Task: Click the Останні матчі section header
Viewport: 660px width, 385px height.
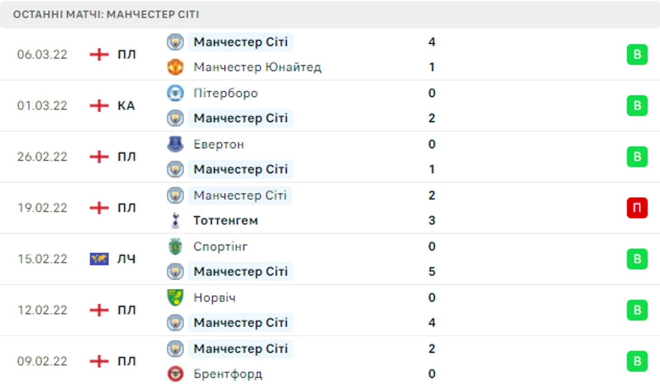Action: 106,14
